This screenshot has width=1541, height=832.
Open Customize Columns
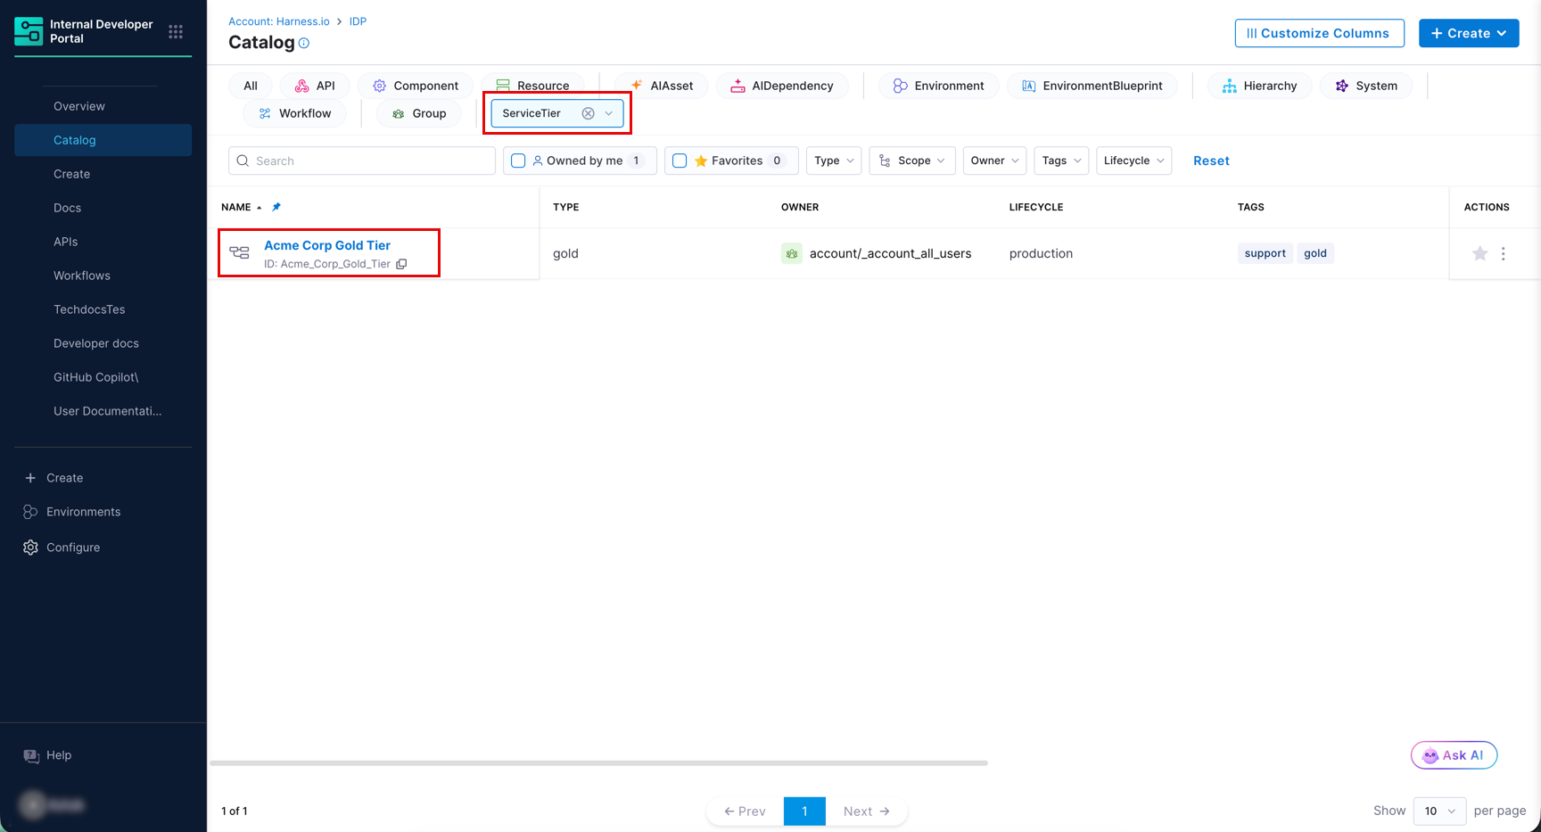[x=1319, y=33]
